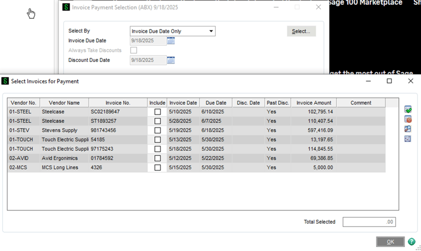Click the green help question mark icon

412,242
